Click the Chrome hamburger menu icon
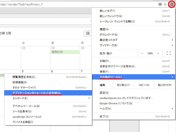 coord(172,4)
